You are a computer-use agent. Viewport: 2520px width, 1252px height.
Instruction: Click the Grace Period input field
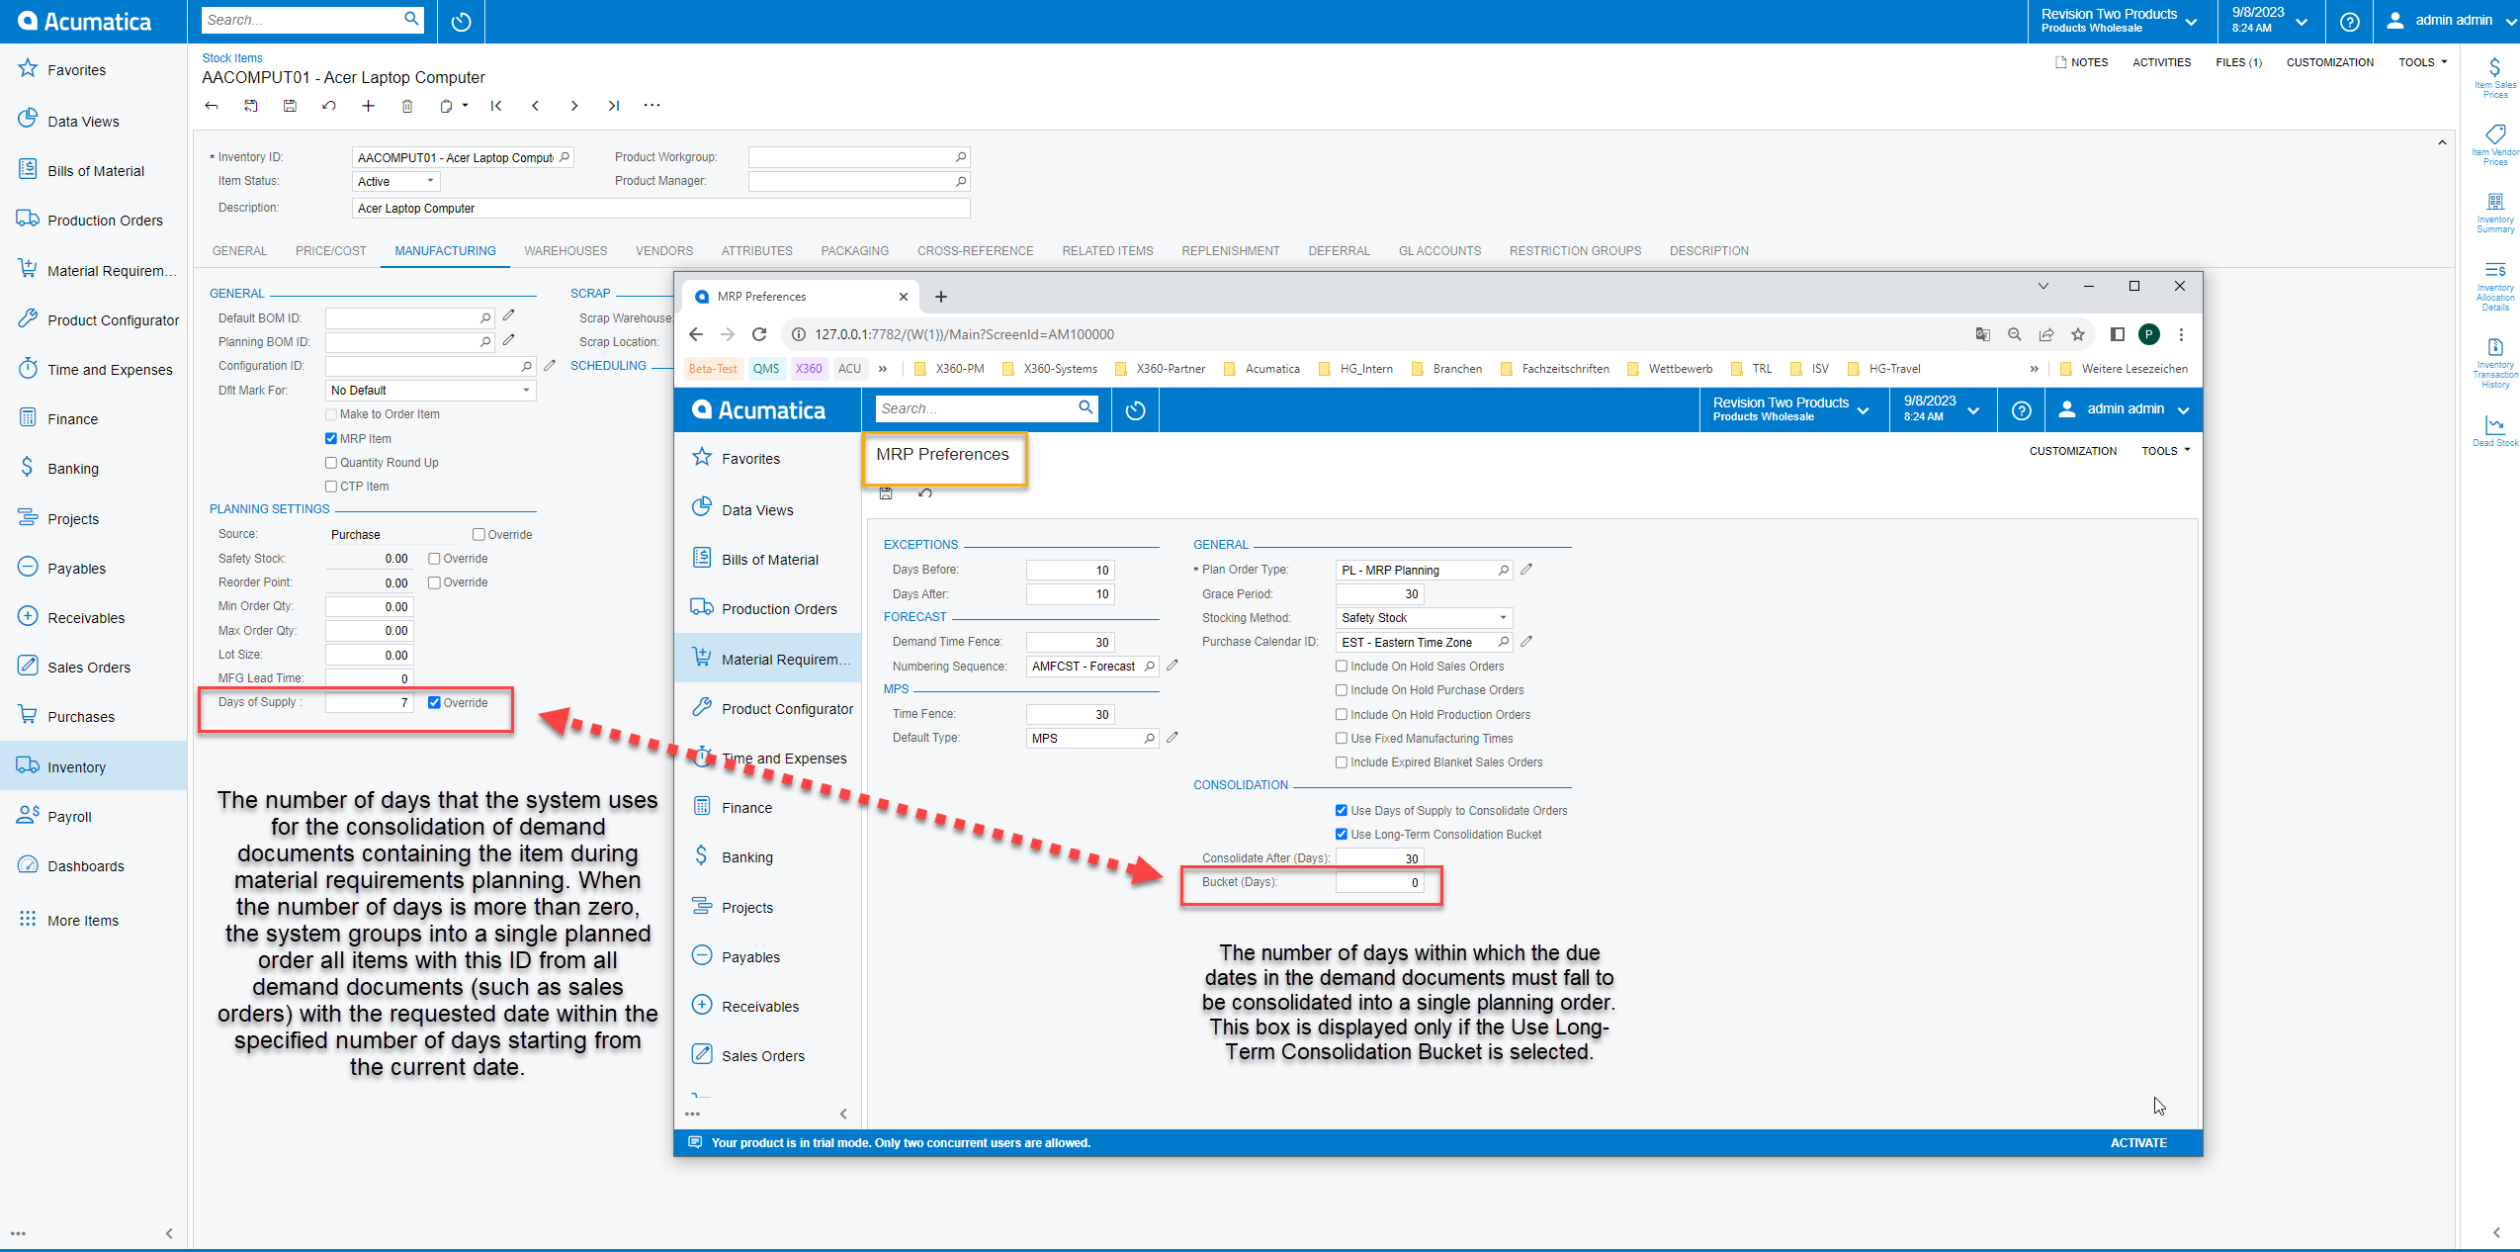click(x=1379, y=593)
